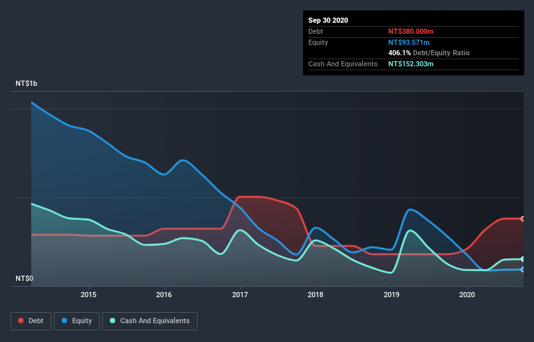Click the NT$1b y-axis label

(x=27, y=83)
